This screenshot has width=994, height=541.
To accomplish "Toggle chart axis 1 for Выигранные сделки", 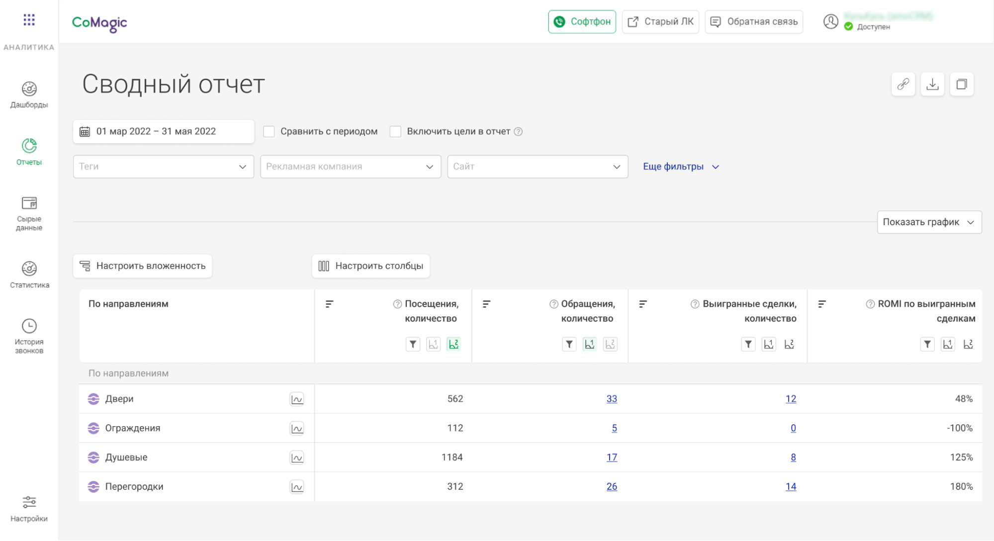I will click(769, 344).
